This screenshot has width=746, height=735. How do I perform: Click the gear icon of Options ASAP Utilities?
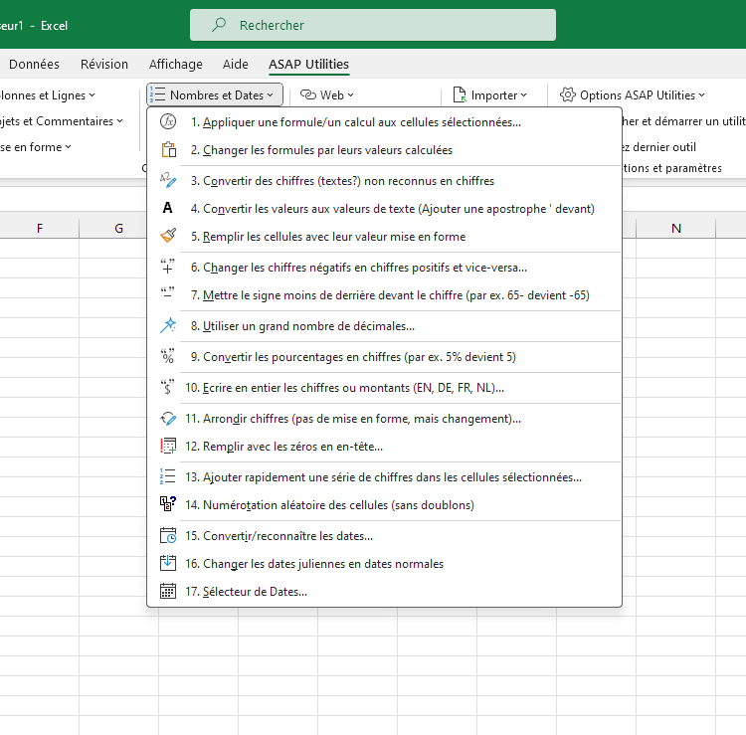pos(568,94)
